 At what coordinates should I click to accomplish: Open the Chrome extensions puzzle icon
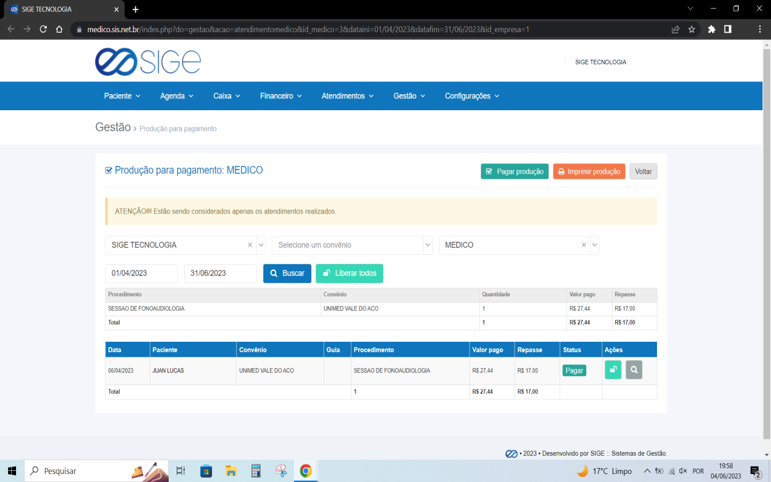pos(712,29)
